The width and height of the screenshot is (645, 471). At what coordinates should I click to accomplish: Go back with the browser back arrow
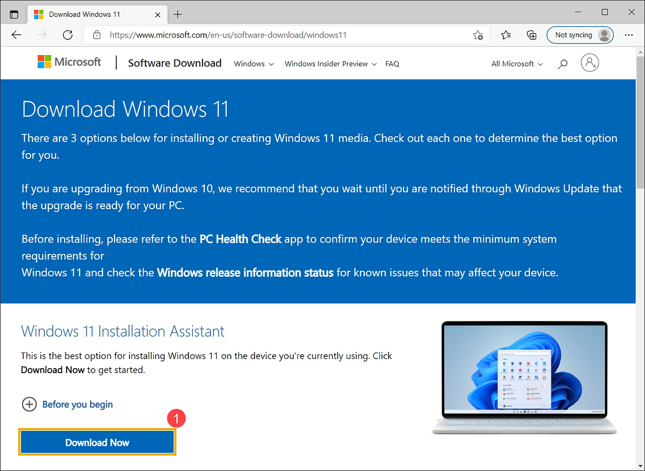[17, 35]
